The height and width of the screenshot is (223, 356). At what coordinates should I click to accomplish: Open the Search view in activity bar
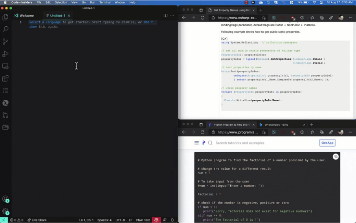[x=6, y=29]
